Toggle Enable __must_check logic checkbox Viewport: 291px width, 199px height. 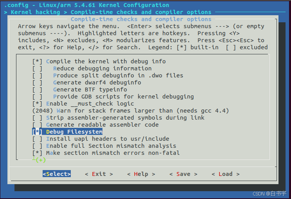[x=37, y=104]
